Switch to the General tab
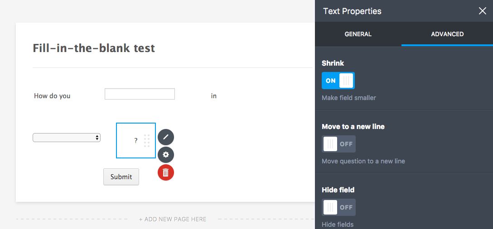The height and width of the screenshot is (229, 493). pos(358,34)
